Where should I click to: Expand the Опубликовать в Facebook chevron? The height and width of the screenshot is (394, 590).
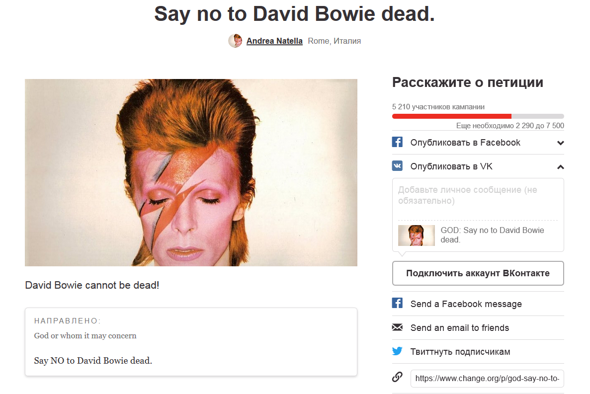click(x=560, y=143)
